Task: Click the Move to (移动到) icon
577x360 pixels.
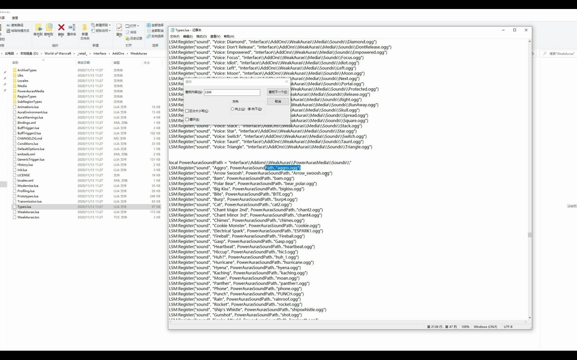Action: (x=38, y=27)
